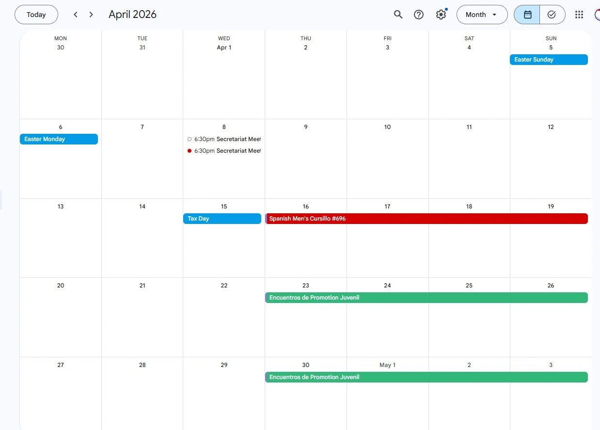
Task: Go to next month arrow
Action: (91, 15)
